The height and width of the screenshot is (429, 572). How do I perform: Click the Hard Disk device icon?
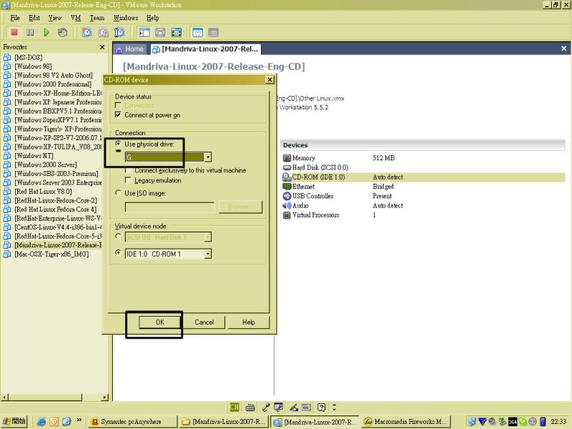[287, 167]
